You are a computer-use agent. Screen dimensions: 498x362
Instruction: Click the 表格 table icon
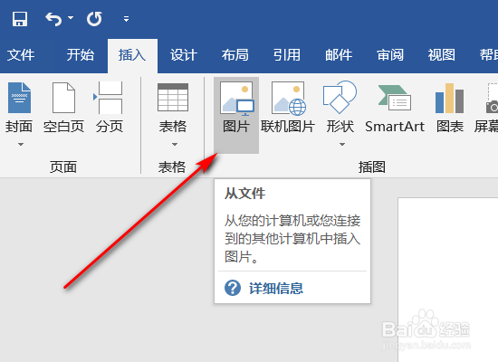pos(173,97)
